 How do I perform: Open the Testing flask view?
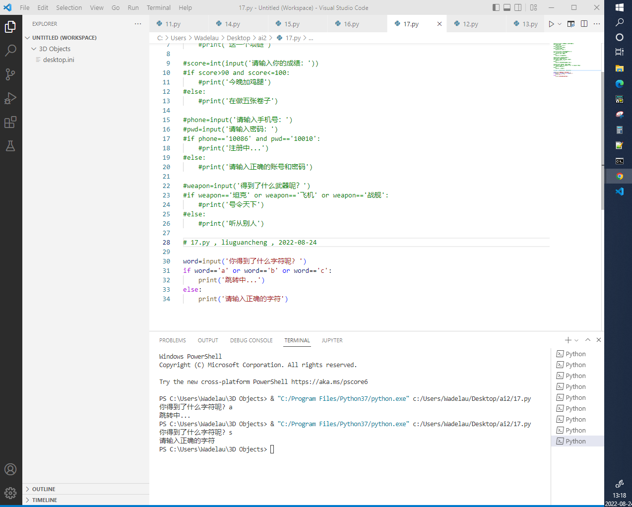pos(10,146)
